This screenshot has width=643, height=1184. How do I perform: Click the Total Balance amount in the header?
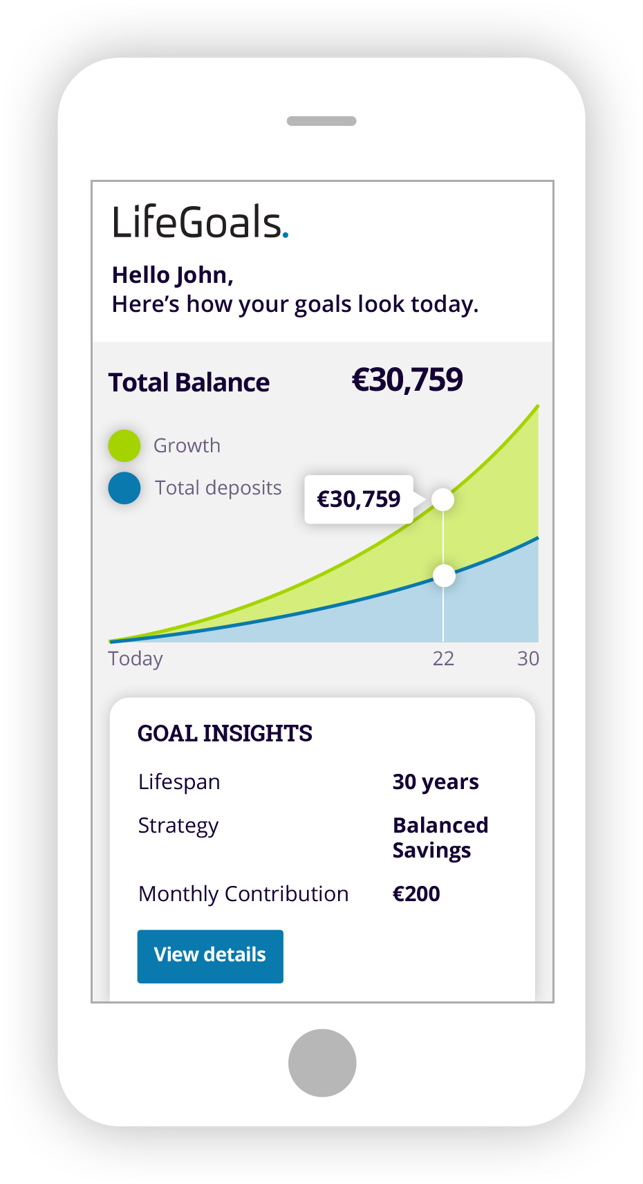pos(407,380)
